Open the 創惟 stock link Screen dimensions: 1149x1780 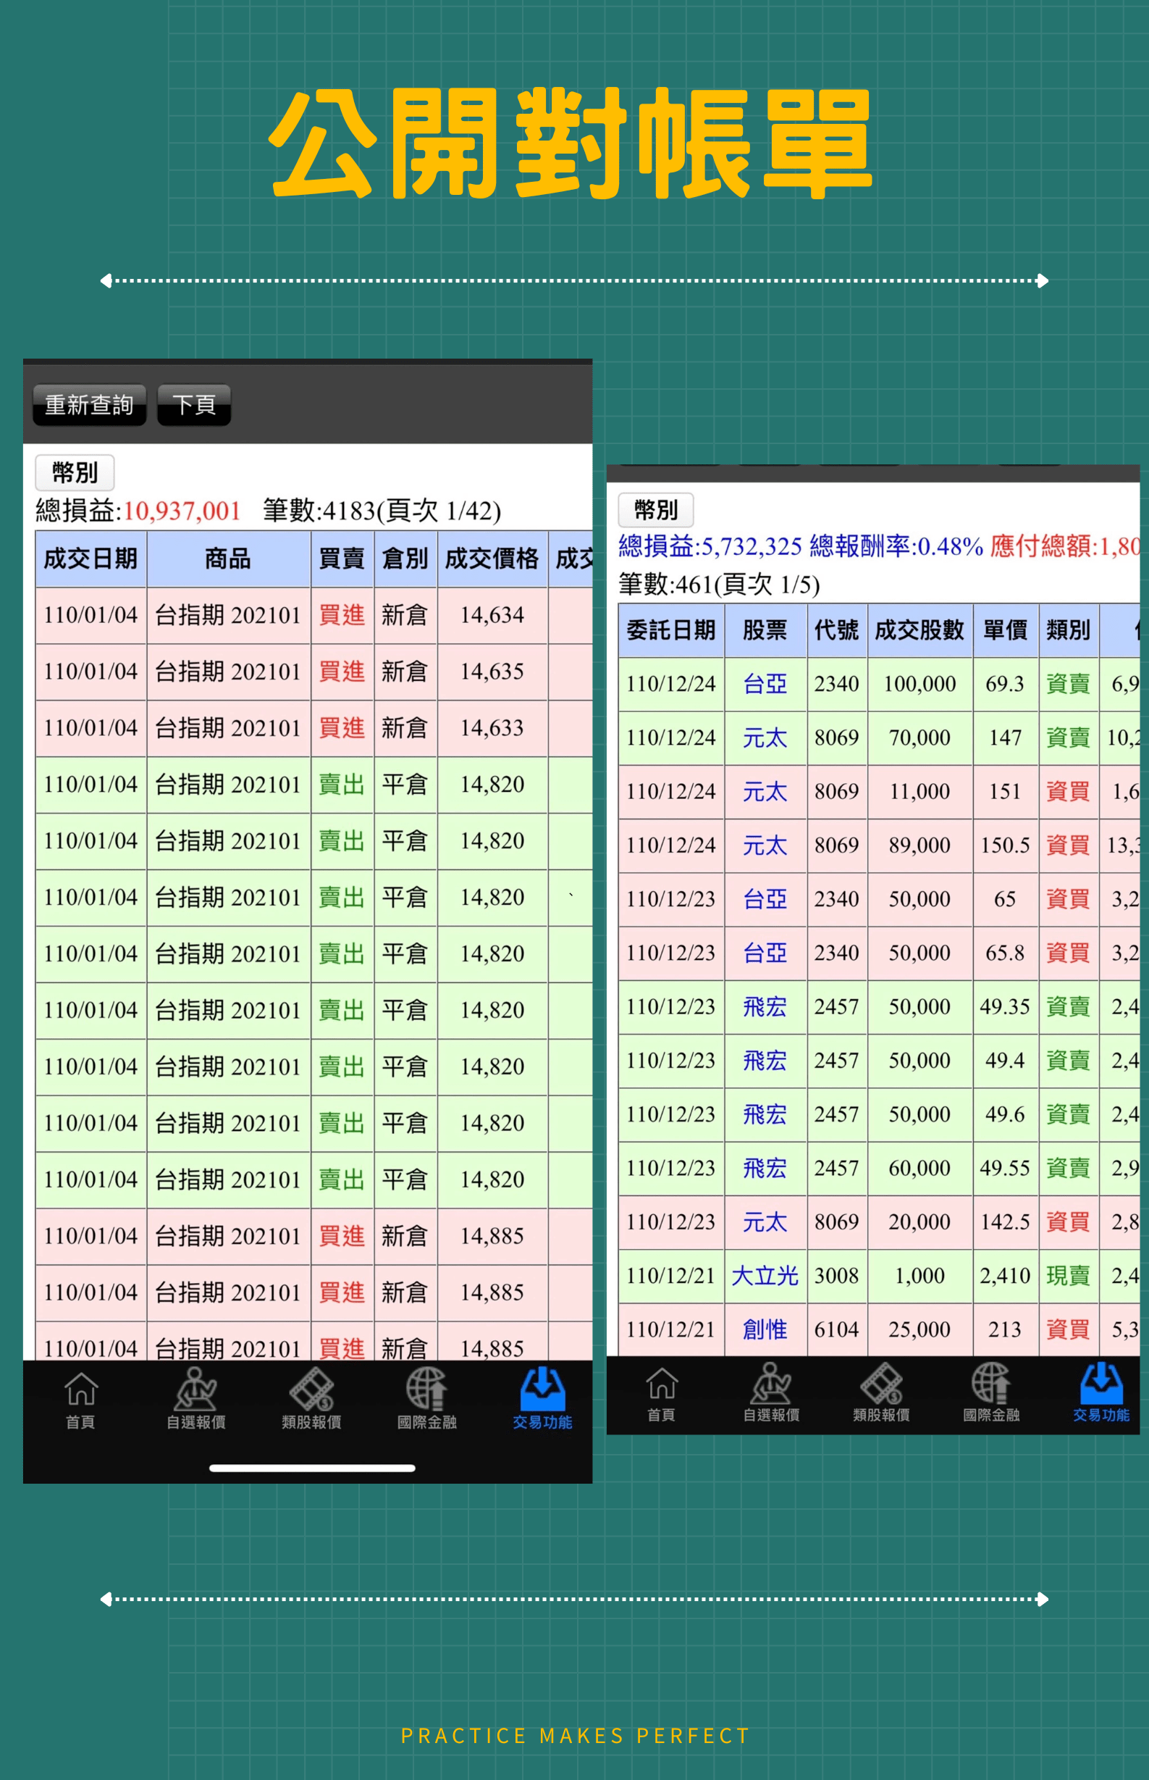[765, 1329]
